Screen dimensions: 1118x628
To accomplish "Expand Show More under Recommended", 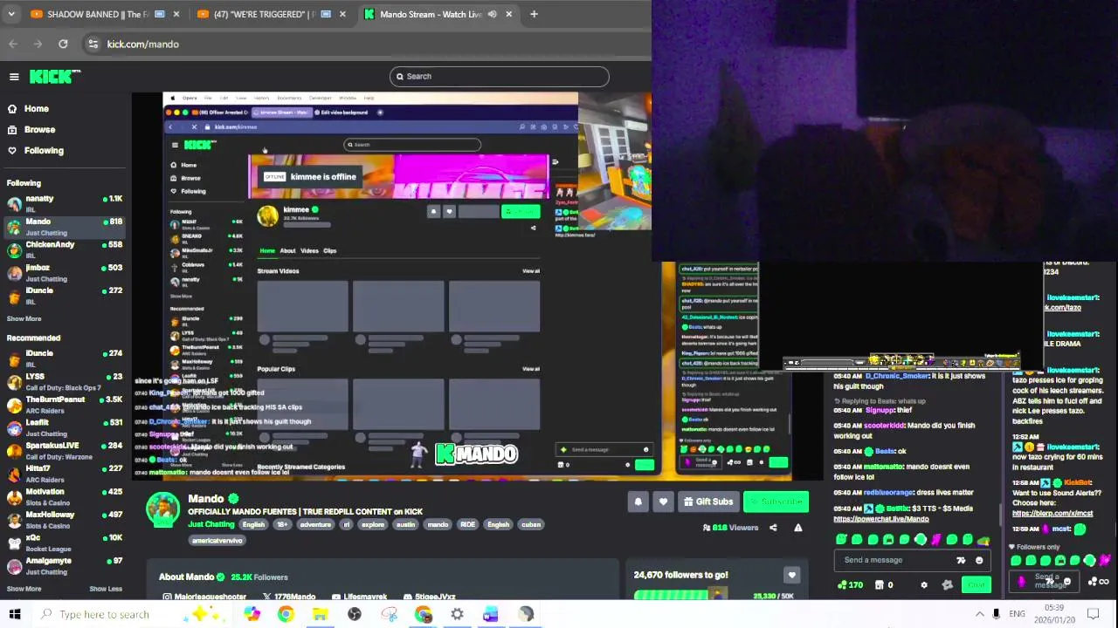I will [24, 589].
